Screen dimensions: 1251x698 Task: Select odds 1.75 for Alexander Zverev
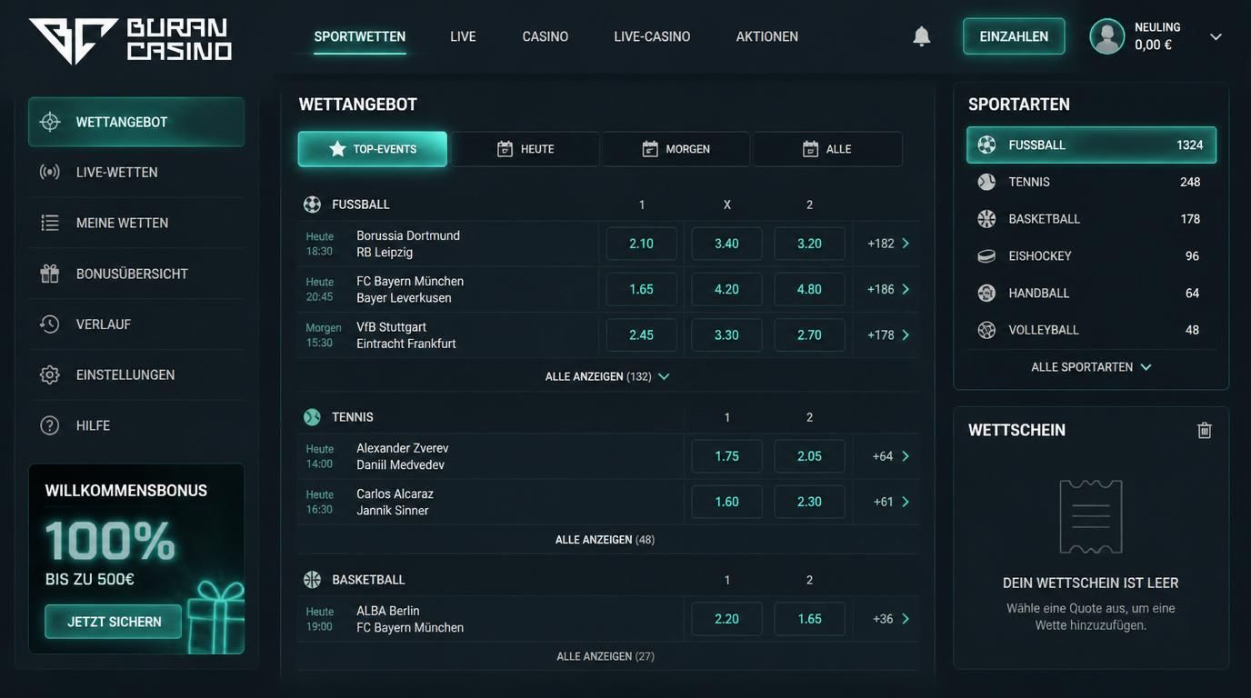(x=726, y=456)
